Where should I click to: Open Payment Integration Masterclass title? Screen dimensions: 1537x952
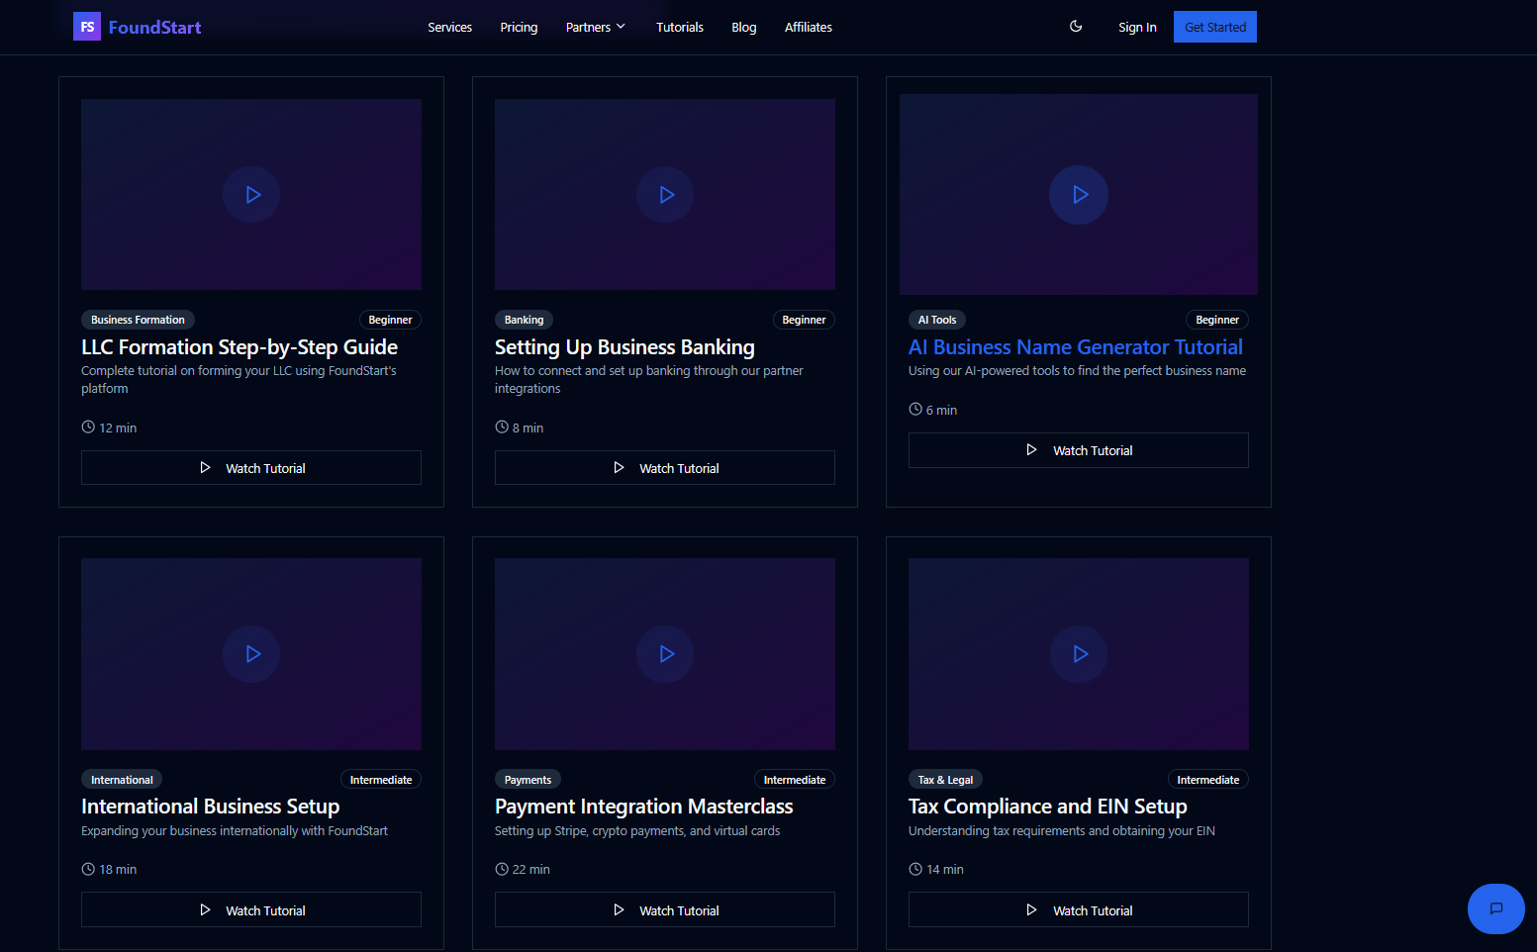(x=644, y=807)
